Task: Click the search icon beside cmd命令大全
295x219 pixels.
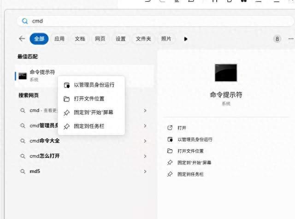Action: click(x=23, y=141)
